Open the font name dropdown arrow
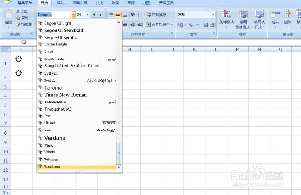 click(x=73, y=15)
